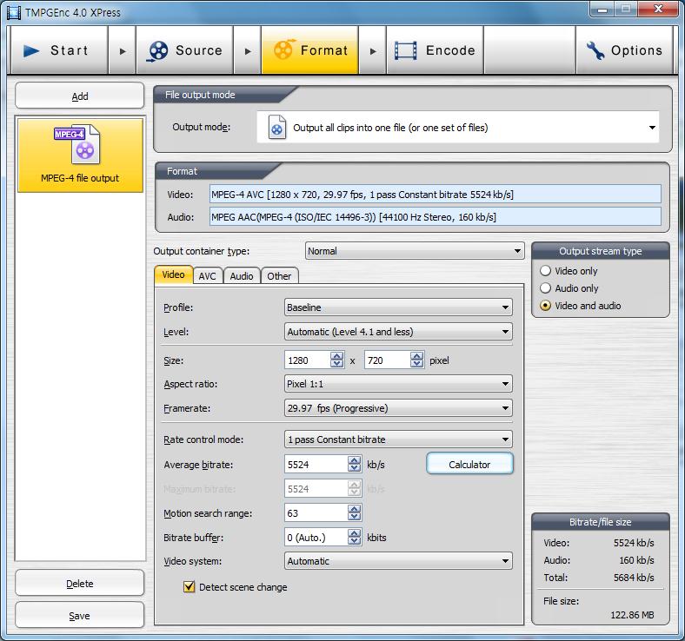The image size is (685, 641).
Task: Select the MPEG-4 file output item
Action: pyautogui.click(x=80, y=155)
